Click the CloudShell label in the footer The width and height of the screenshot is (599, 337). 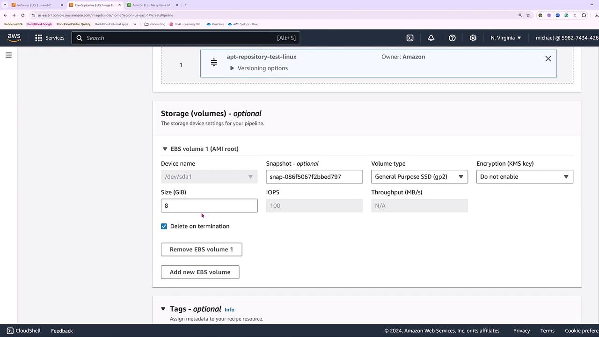click(x=28, y=331)
